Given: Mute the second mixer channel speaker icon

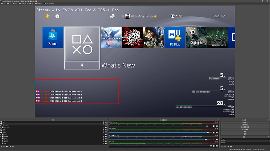Looking at the screenshot, I should point(214,133).
